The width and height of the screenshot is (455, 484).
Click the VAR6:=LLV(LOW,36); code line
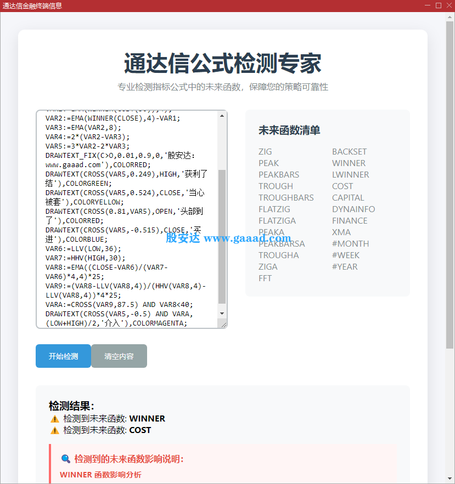(83, 249)
